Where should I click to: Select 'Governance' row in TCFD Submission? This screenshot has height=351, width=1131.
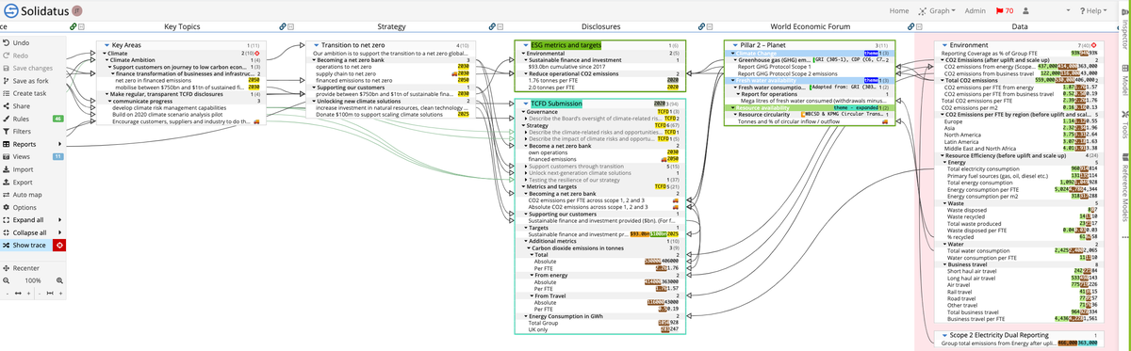pyautogui.click(x=600, y=111)
